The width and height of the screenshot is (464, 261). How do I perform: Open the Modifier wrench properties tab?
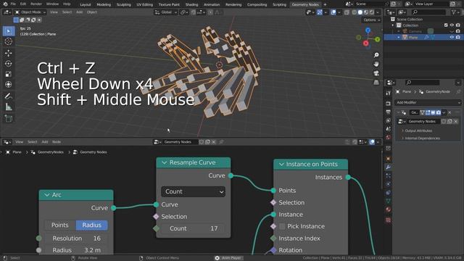click(389, 167)
